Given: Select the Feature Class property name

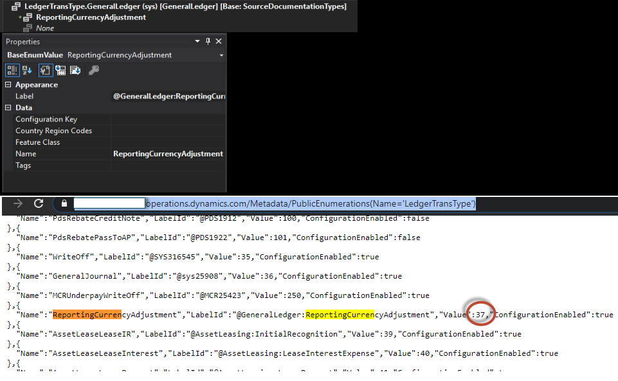Looking at the screenshot, I should click(x=38, y=142).
